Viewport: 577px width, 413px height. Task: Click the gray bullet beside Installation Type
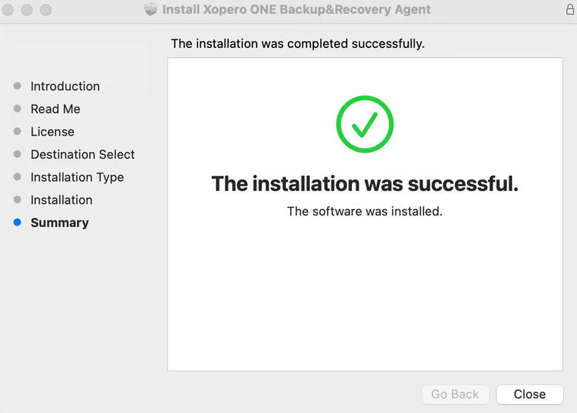tap(17, 177)
